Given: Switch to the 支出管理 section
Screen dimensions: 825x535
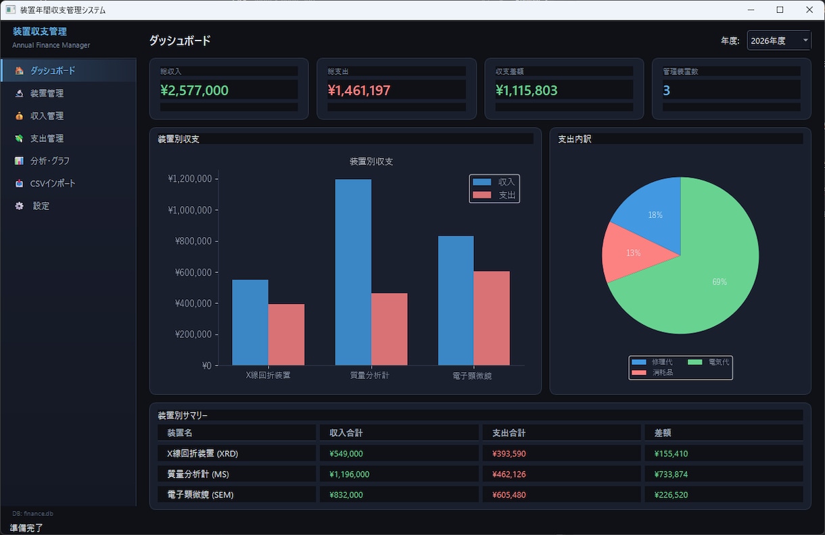Looking at the screenshot, I should tap(68, 138).
